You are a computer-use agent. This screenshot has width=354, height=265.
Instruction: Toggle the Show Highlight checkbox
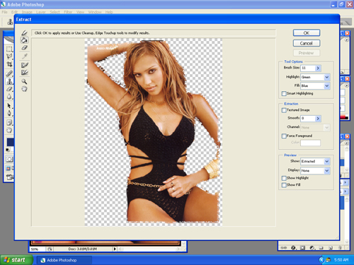pyautogui.click(x=284, y=178)
